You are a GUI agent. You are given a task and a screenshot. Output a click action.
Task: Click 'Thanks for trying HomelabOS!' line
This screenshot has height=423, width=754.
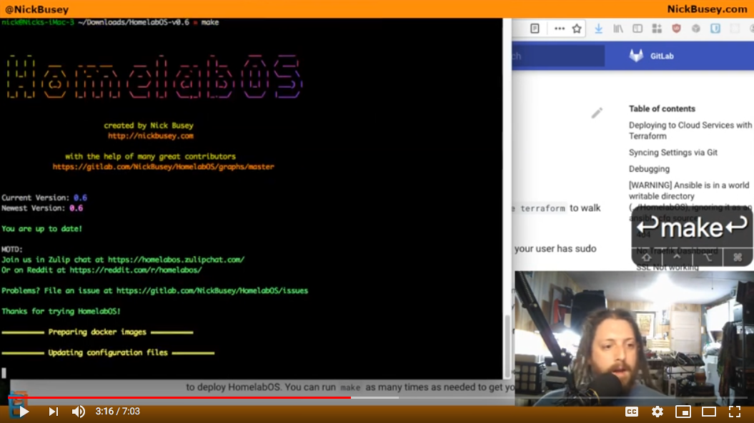61,312
